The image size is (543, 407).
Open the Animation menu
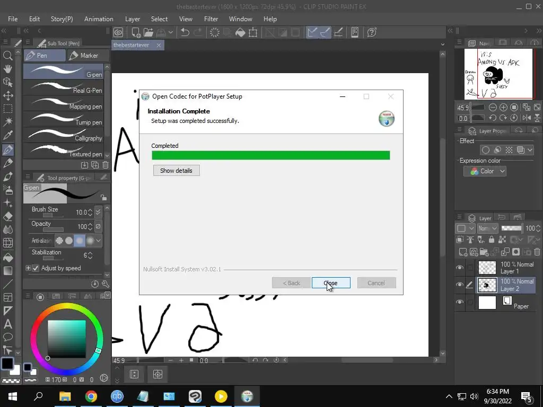[x=99, y=19]
